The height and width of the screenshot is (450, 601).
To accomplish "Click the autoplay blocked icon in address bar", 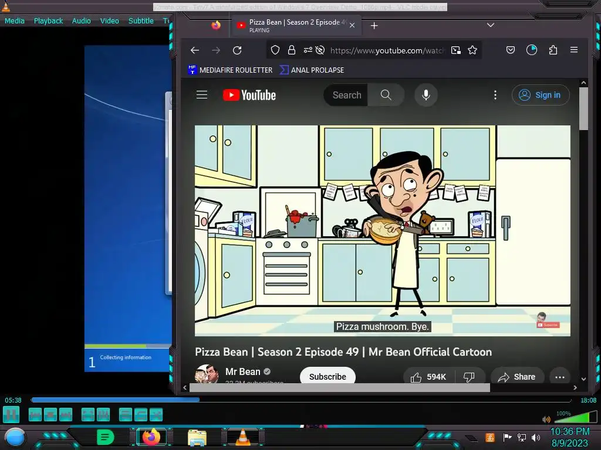I will pyautogui.click(x=320, y=50).
